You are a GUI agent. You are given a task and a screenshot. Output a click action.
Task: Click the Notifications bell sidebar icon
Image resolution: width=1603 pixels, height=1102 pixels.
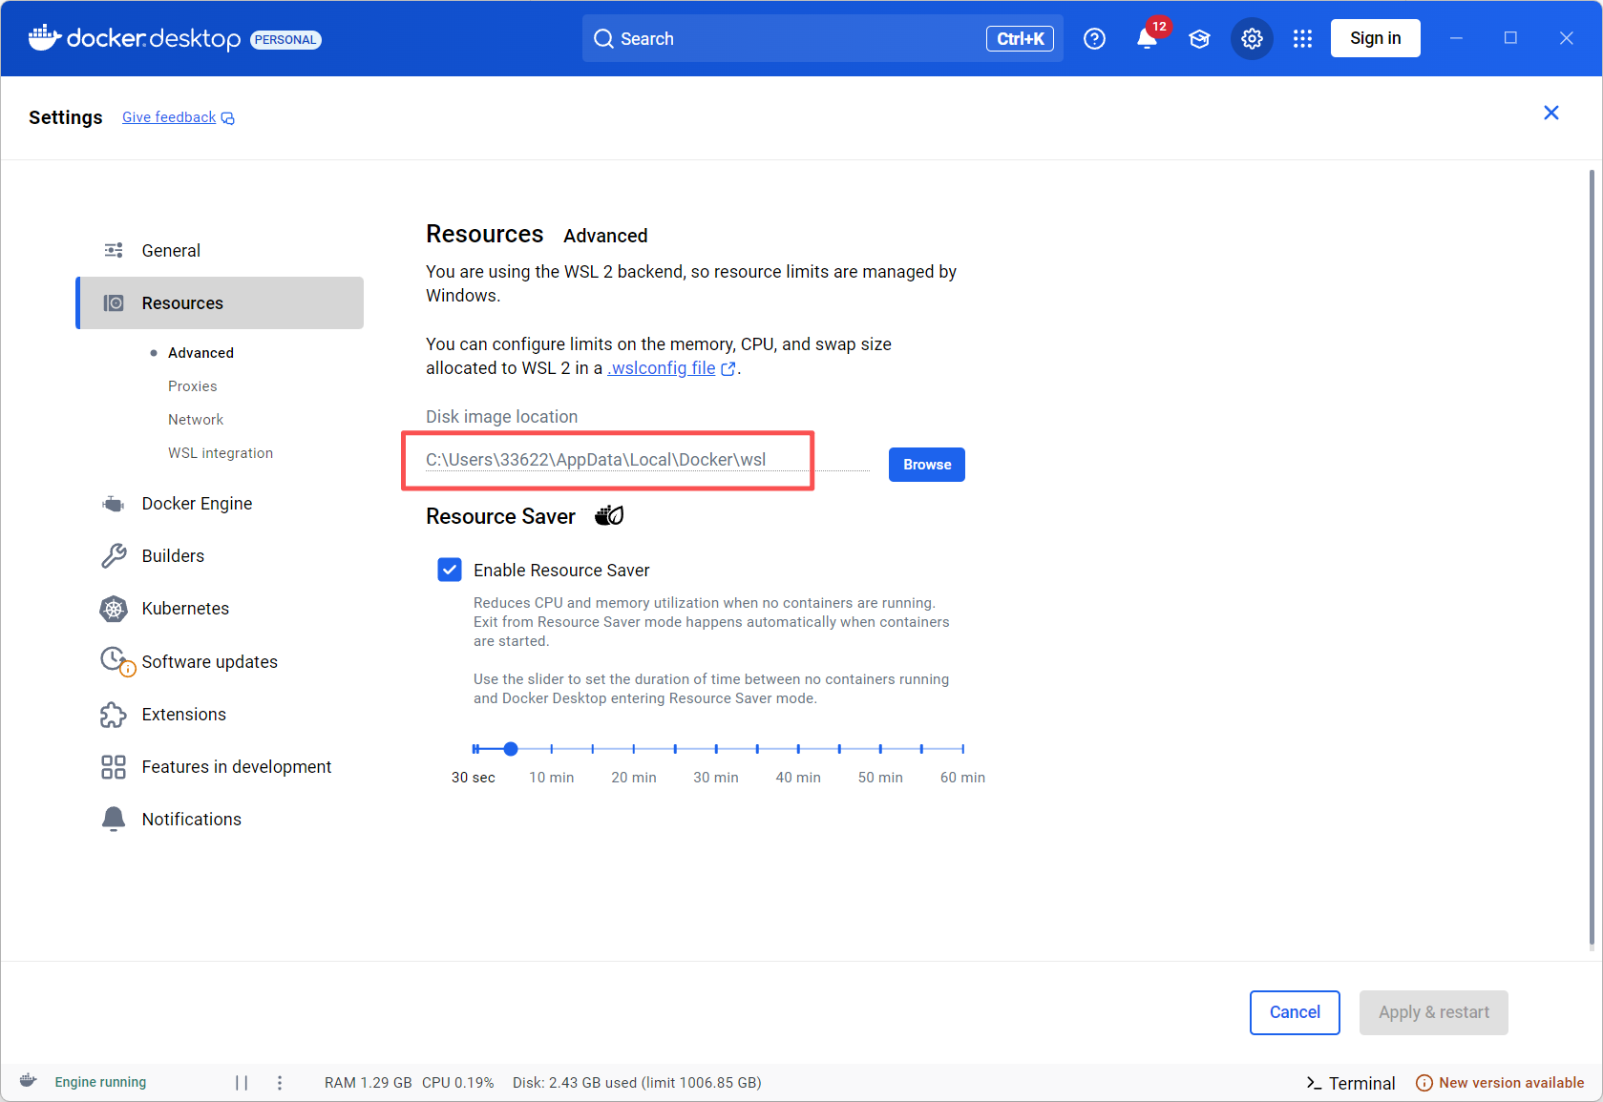(x=114, y=819)
